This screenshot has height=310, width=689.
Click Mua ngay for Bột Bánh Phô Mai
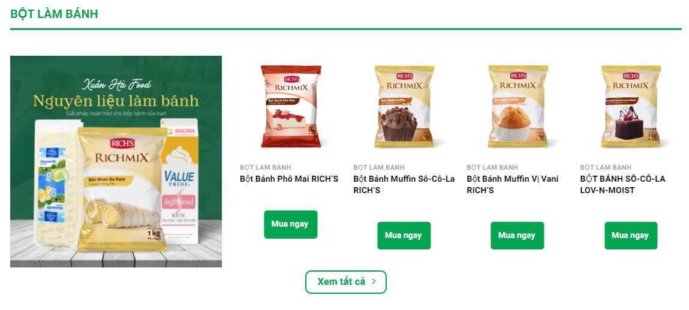coord(290,224)
